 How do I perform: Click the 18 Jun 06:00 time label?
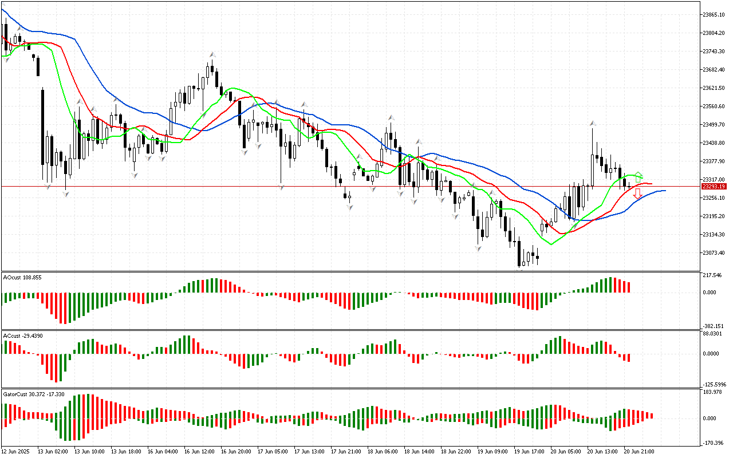[383, 452]
